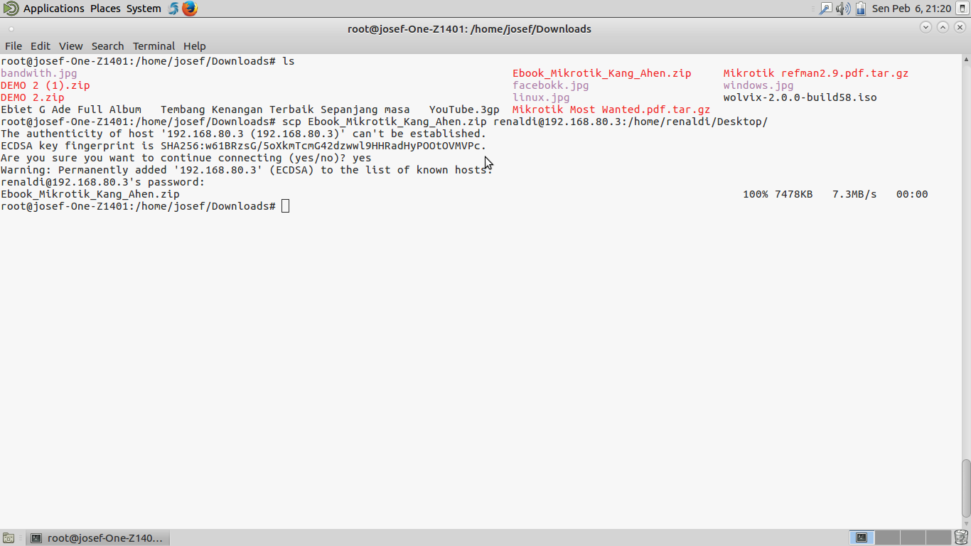Open the Terminal menu
Screen dimensions: 971x546
coord(154,45)
